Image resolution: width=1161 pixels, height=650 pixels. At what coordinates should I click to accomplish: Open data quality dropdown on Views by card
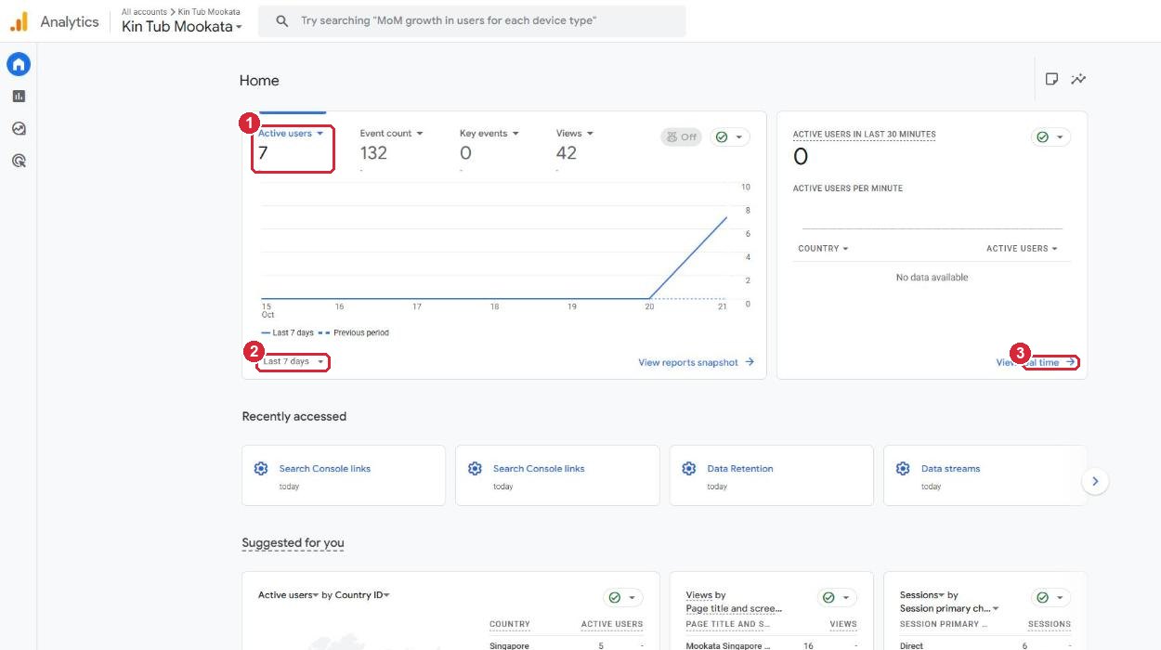click(837, 598)
